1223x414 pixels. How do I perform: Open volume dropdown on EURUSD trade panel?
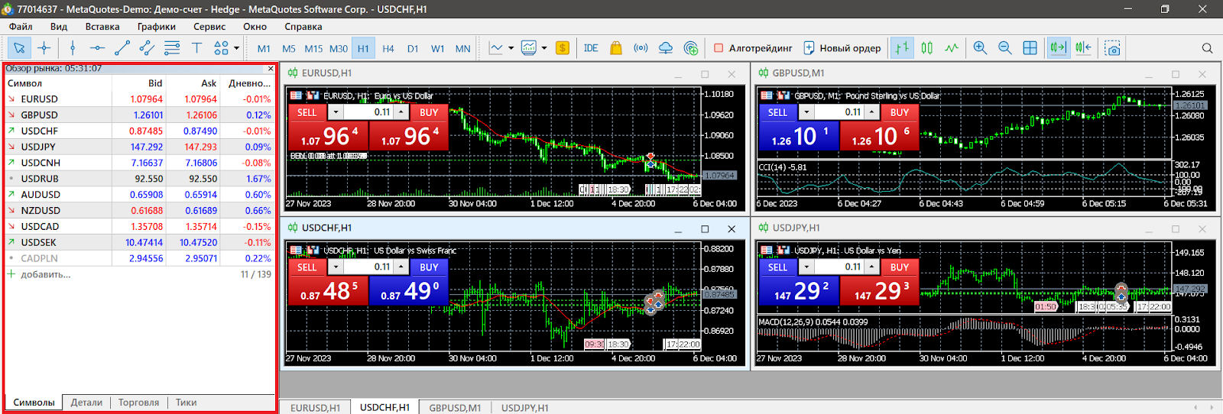pyautogui.click(x=336, y=112)
